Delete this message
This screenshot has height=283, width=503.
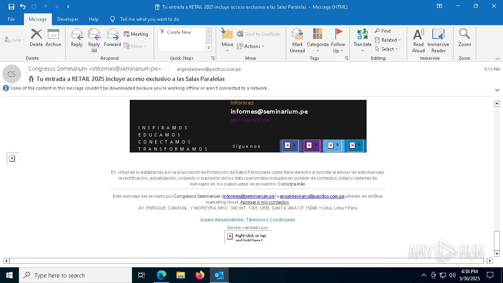pyautogui.click(x=36, y=38)
